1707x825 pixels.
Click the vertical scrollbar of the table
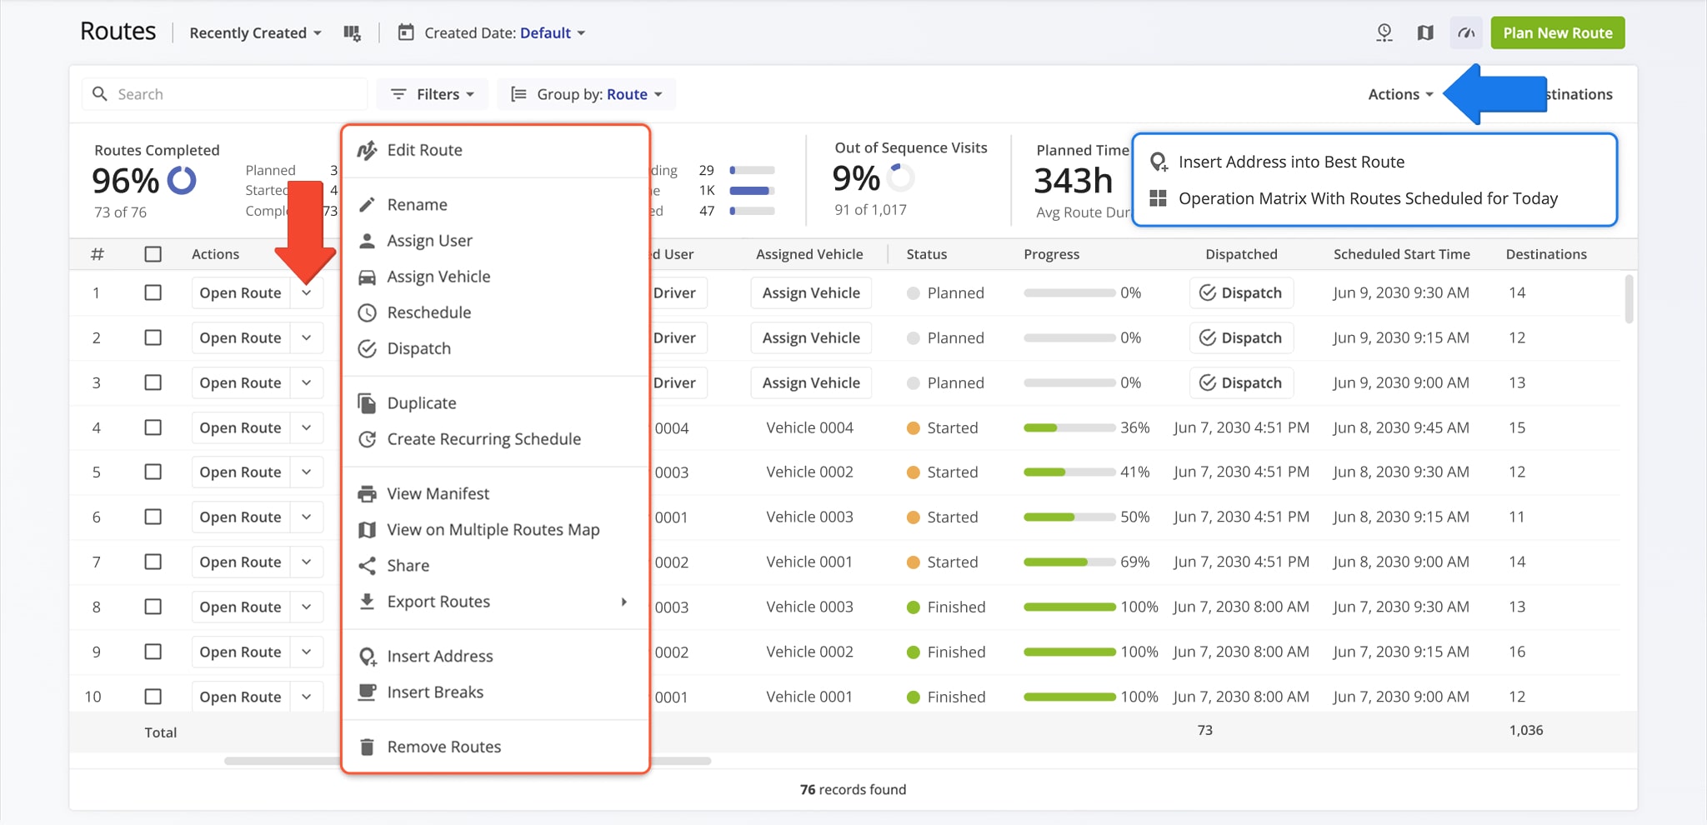(x=1629, y=299)
